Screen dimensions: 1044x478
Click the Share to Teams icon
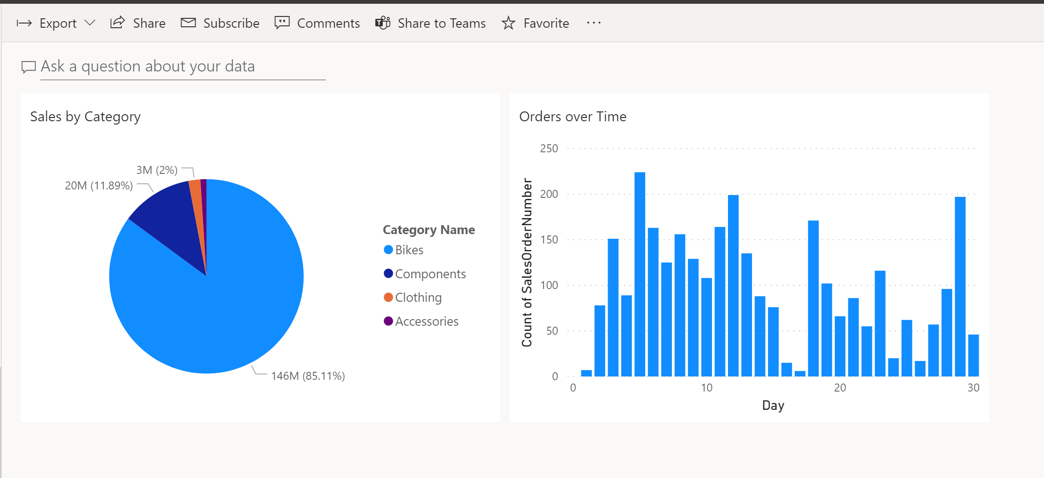pyautogui.click(x=383, y=23)
